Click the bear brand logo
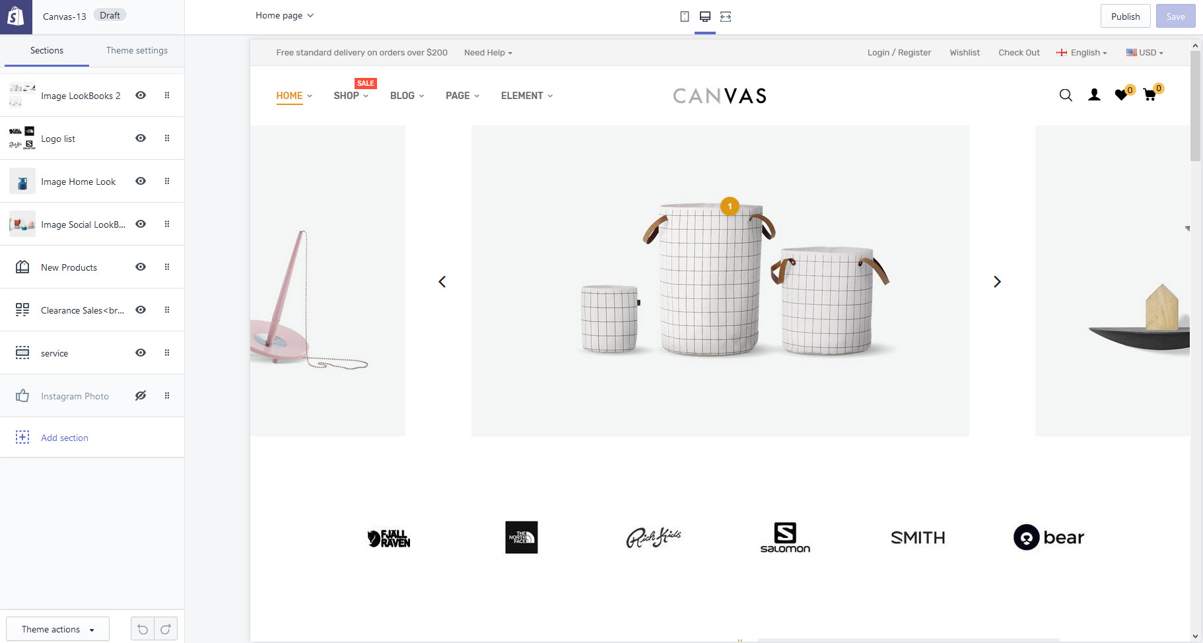Image resolution: width=1203 pixels, height=643 pixels. click(1048, 537)
